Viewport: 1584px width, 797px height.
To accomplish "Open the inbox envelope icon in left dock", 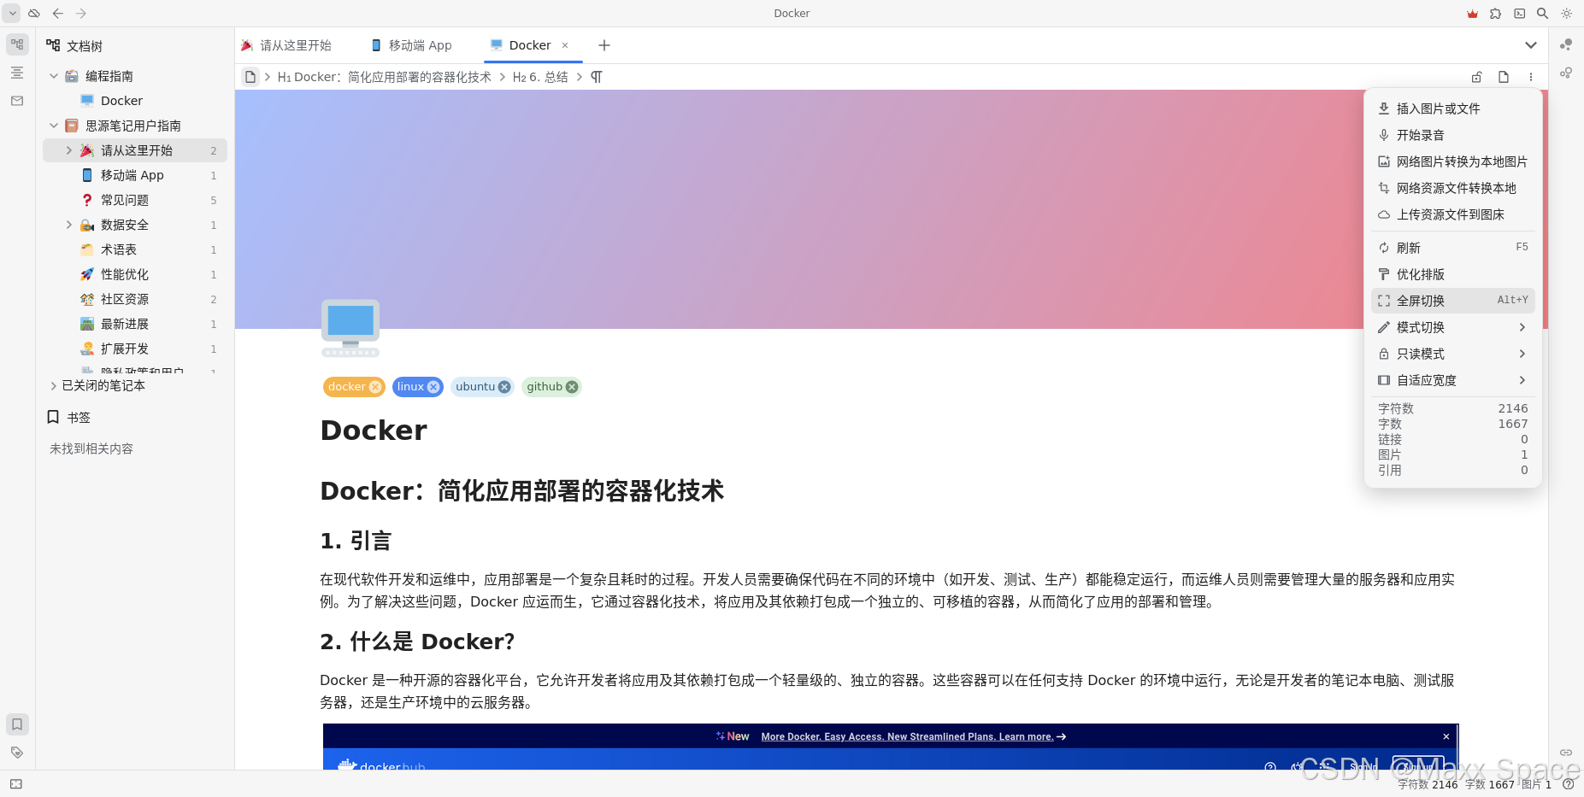I will coord(17,101).
